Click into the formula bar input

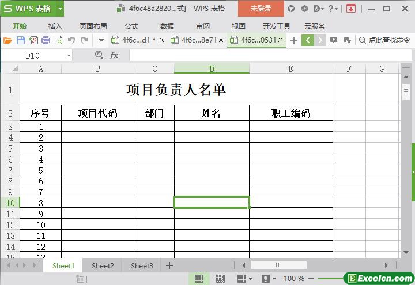[270, 55]
